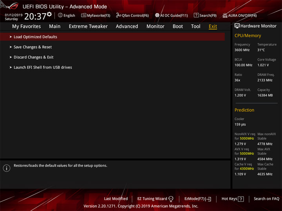This screenshot has height=211, width=282.
Task: Click the Restores/loads default values description
Action: [x=60, y=166]
